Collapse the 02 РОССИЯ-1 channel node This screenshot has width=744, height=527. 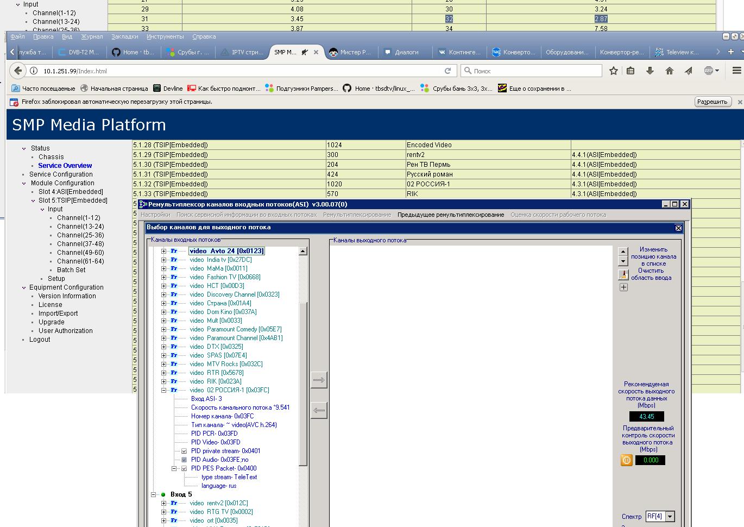click(163, 390)
